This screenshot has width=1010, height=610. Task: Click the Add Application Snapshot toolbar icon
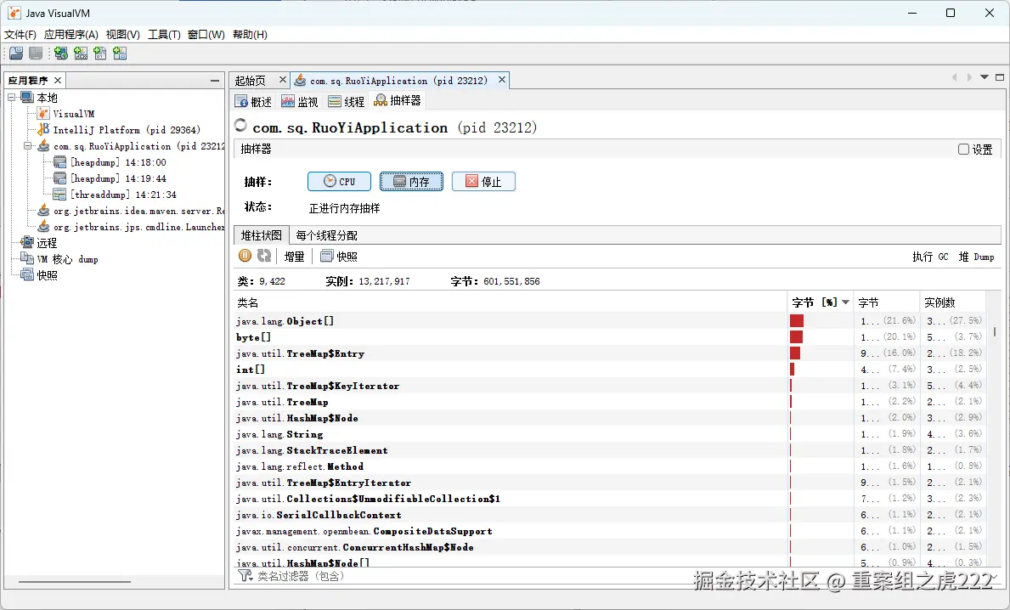tap(120, 54)
